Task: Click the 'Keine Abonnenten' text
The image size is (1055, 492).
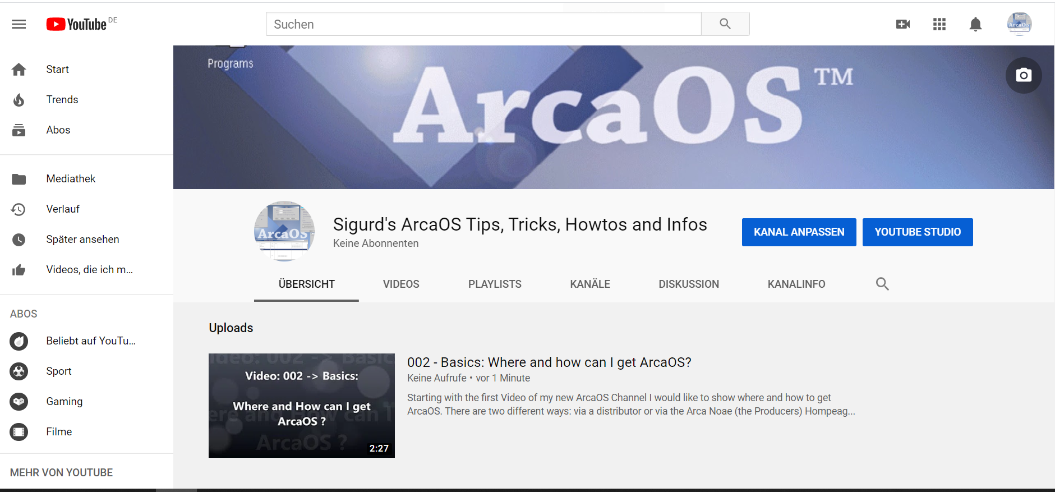Action: (376, 243)
